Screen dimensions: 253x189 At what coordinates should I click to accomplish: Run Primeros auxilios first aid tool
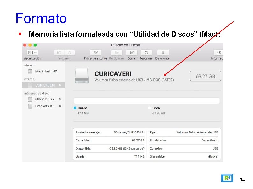[96, 52]
